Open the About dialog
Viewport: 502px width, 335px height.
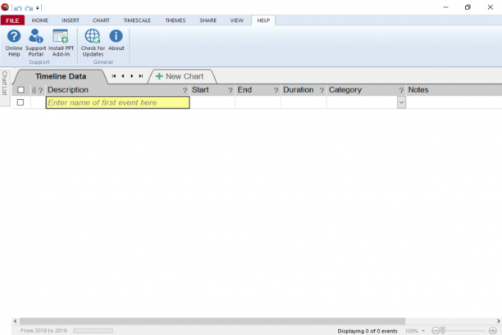(x=116, y=40)
